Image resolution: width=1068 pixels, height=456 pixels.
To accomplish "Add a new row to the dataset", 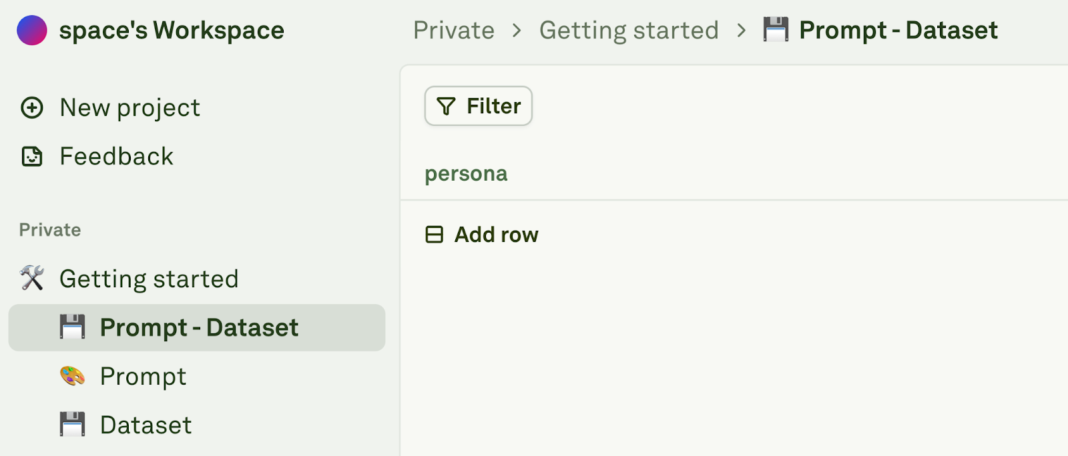I will (x=496, y=235).
